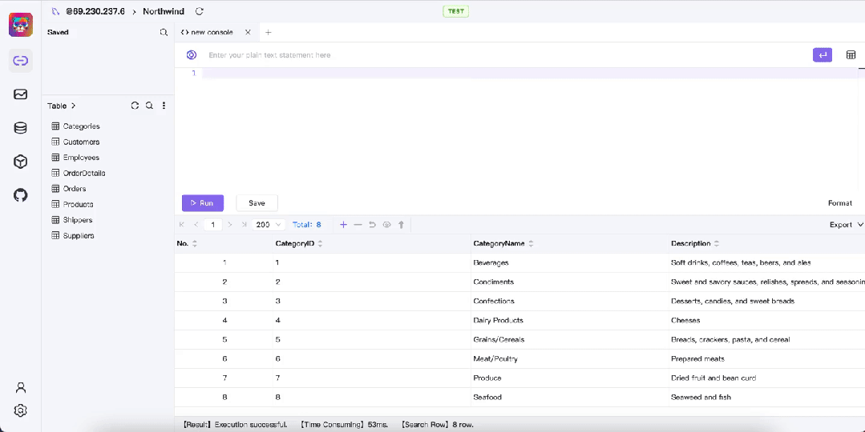Select the Condiments cell

pos(569,282)
